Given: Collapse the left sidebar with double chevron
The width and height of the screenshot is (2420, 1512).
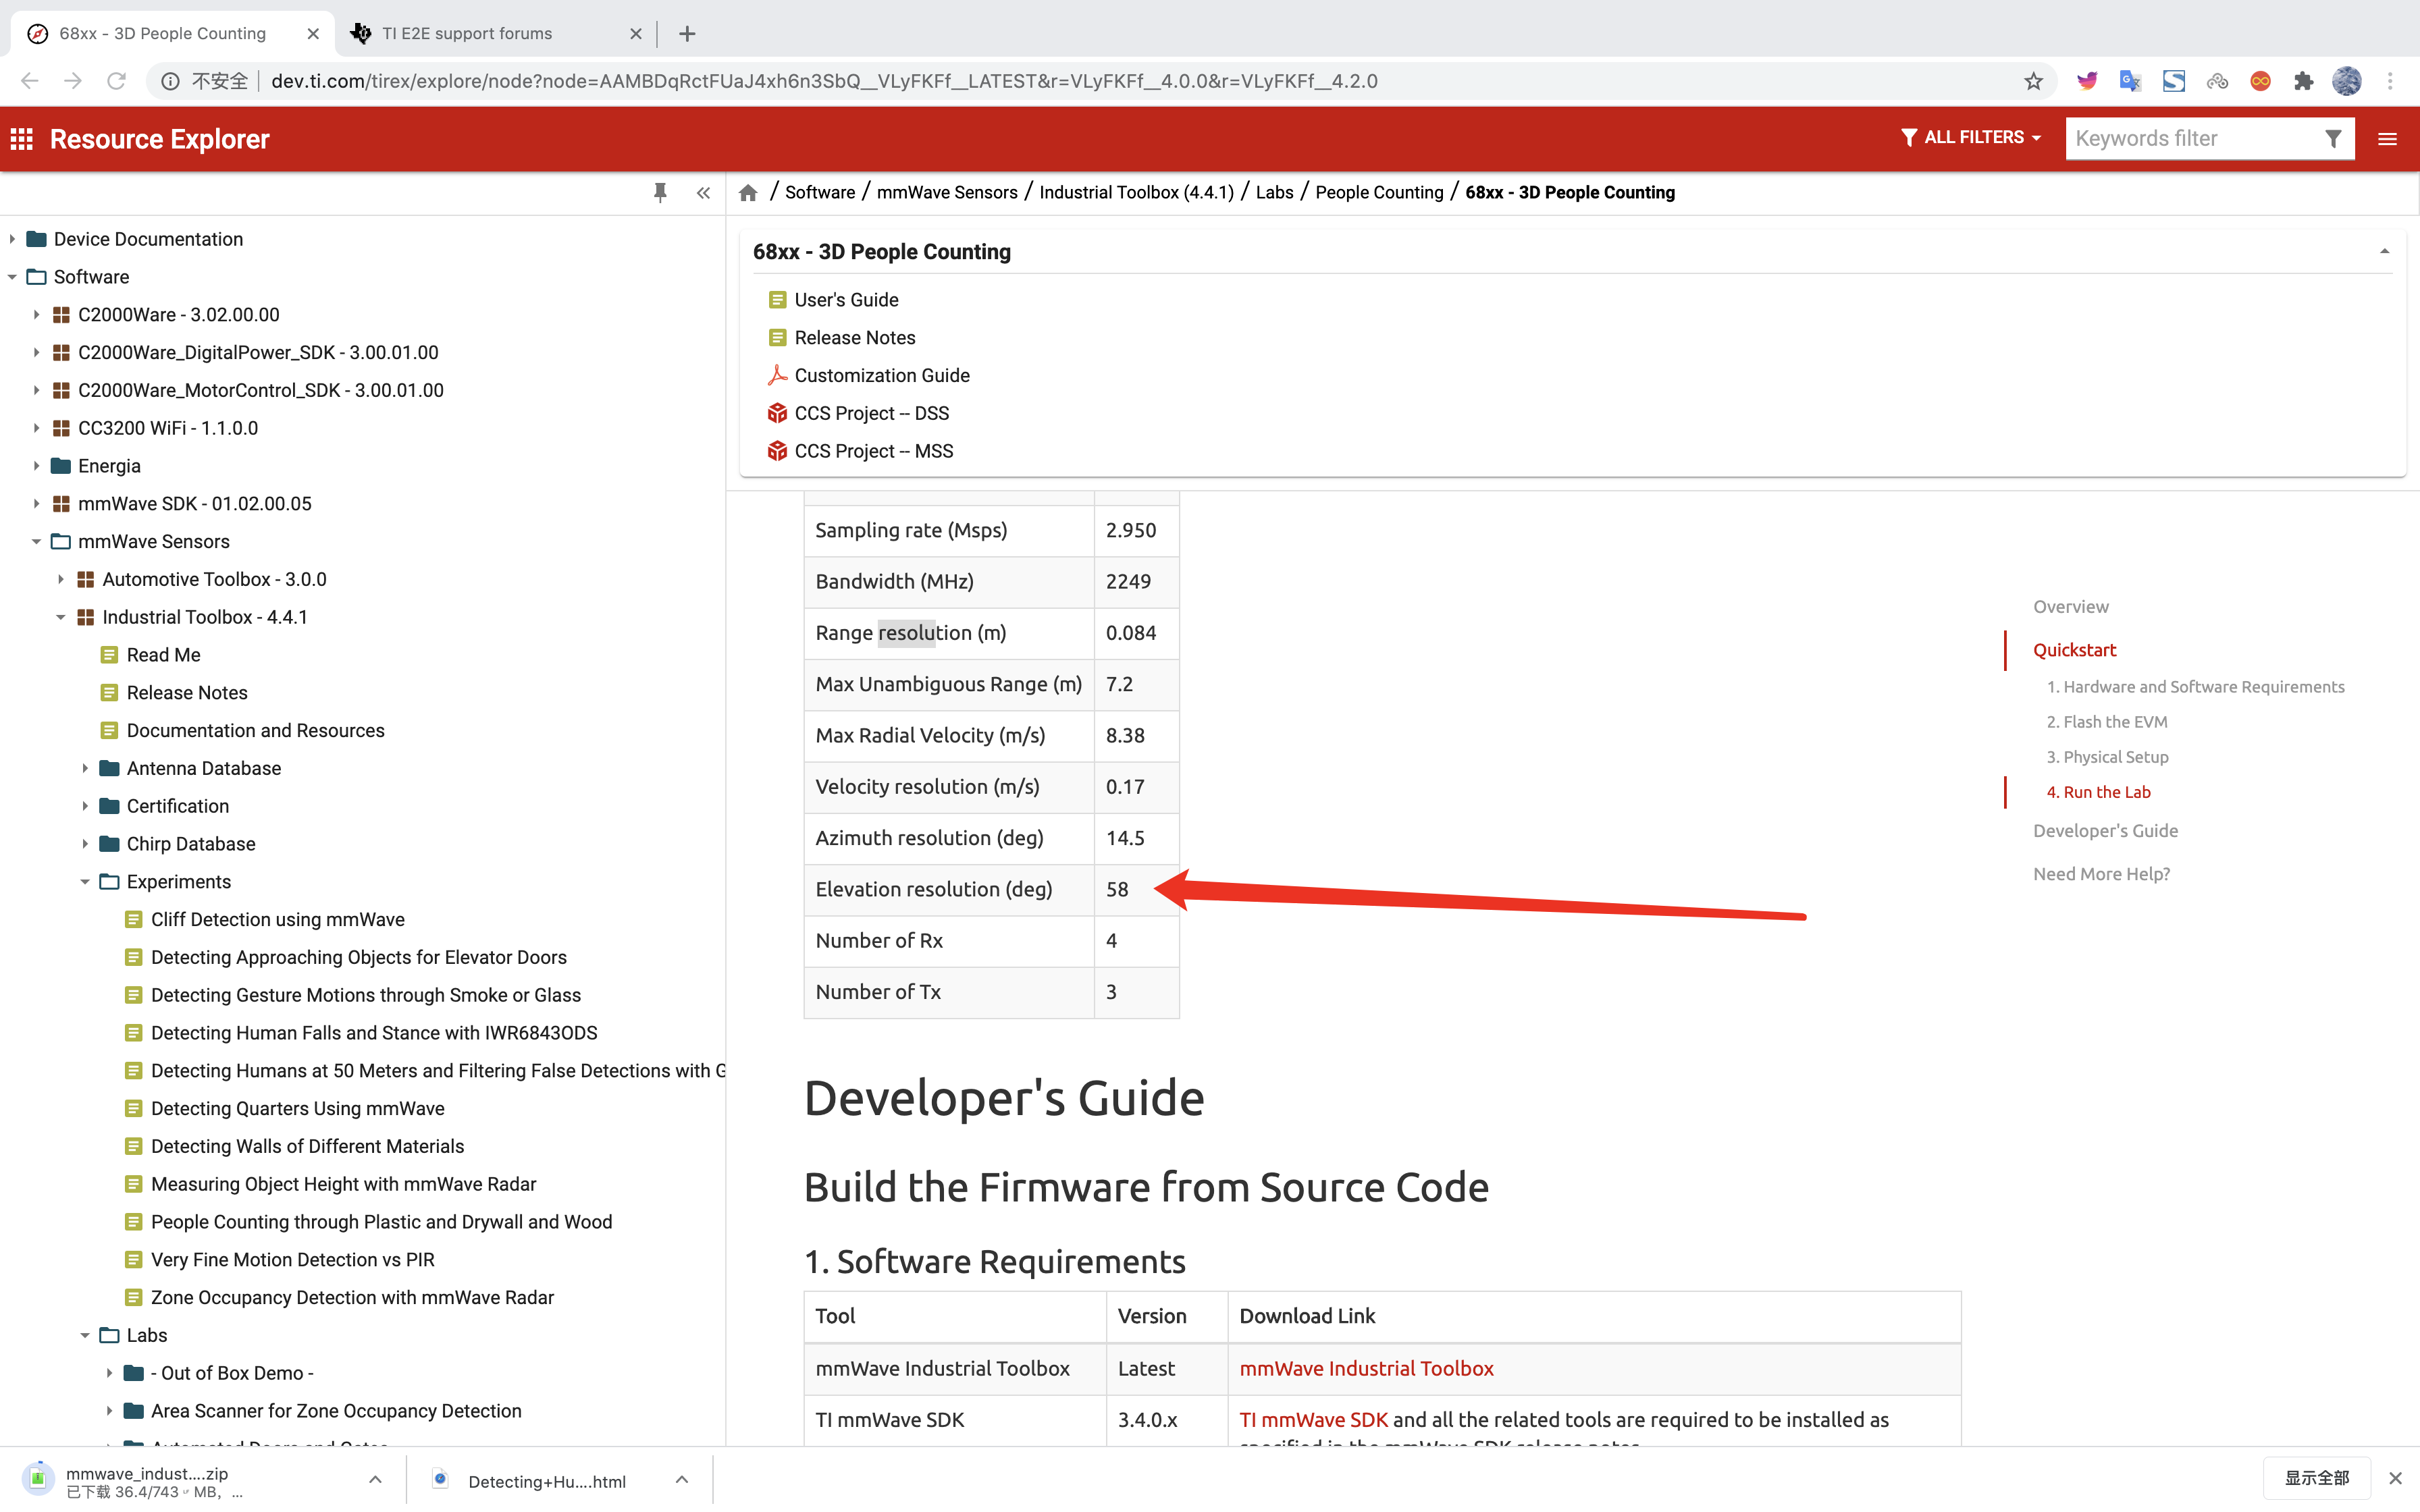Looking at the screenshot, I should click(x=704, y=193).
